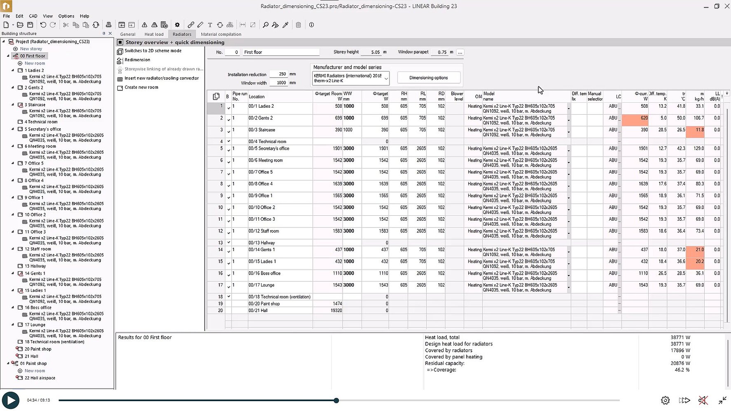Toggle B checkbox for 00/12 Staff room

229,233
